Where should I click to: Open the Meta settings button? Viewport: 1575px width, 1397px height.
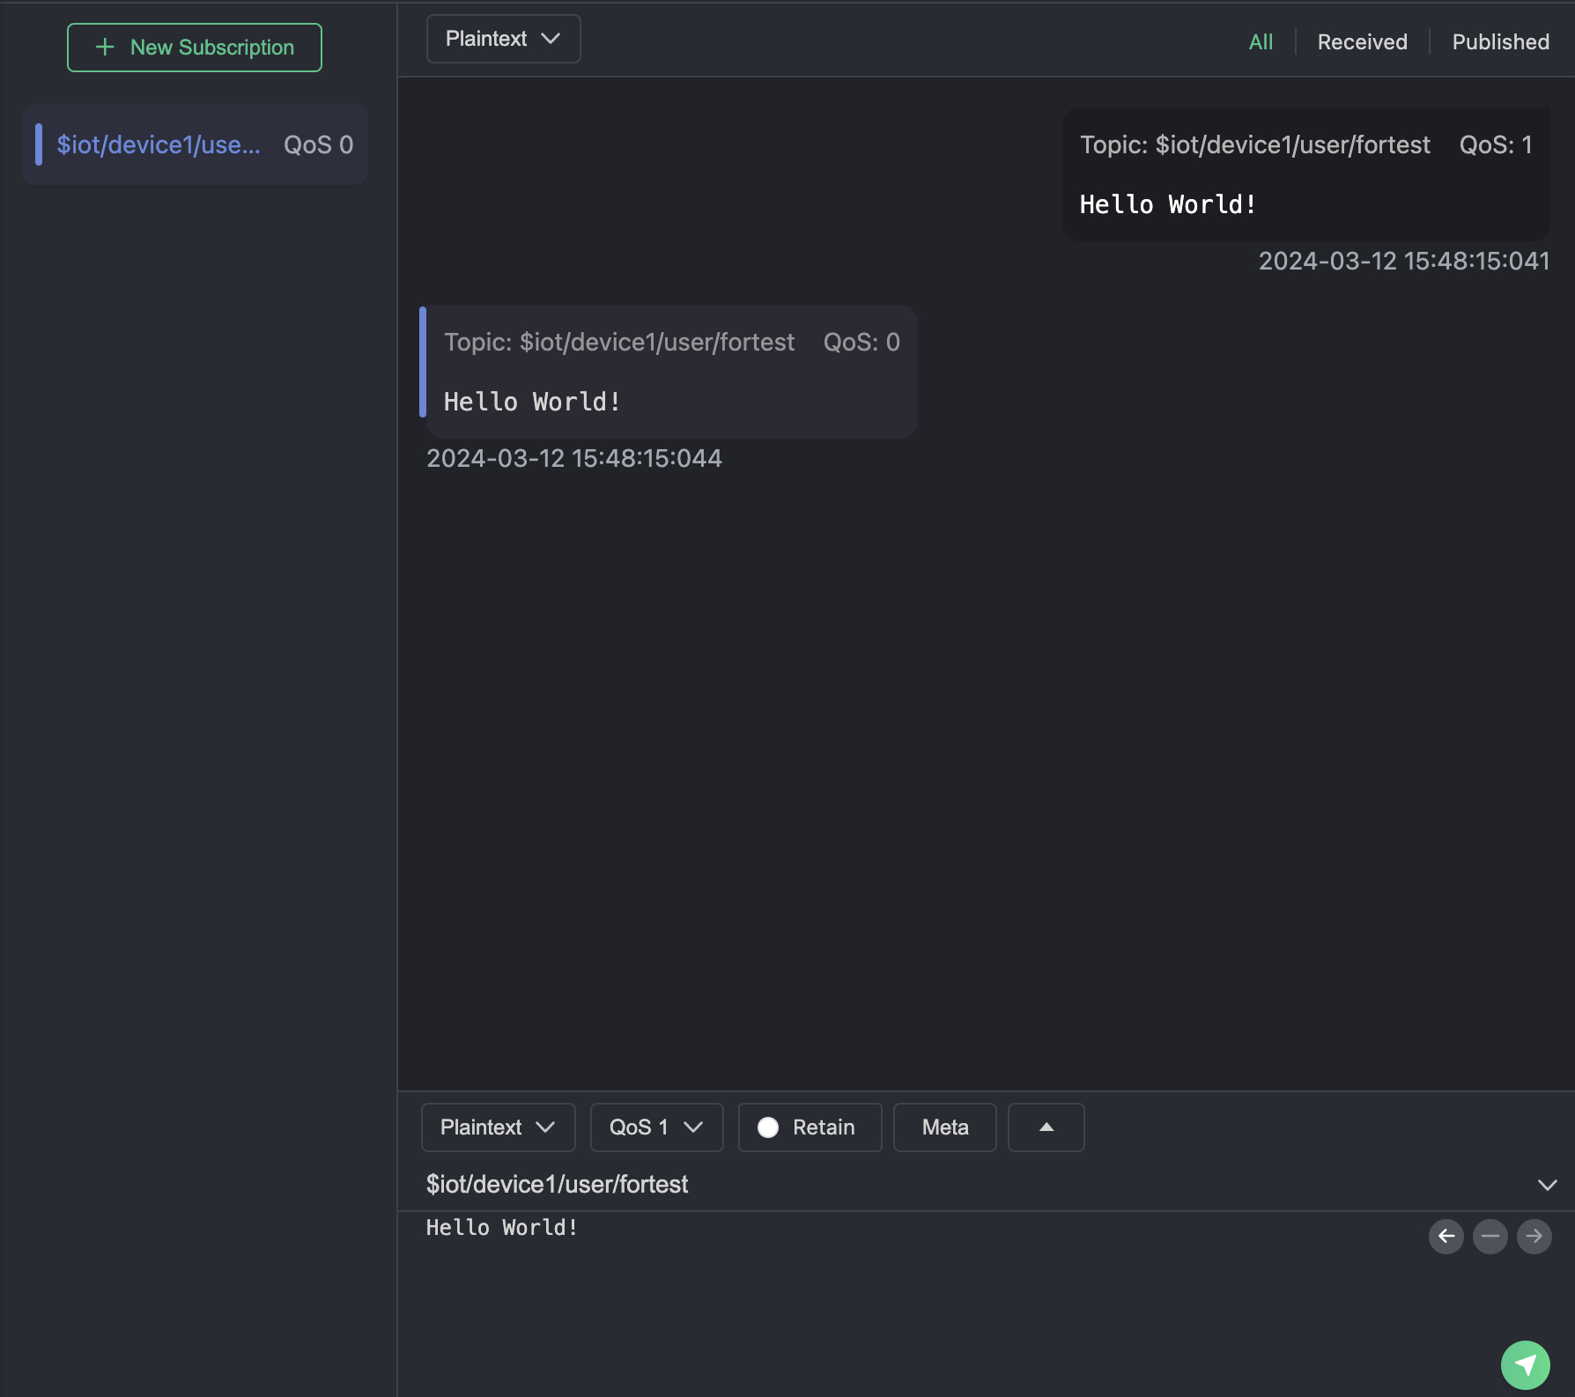point(944,1127)
